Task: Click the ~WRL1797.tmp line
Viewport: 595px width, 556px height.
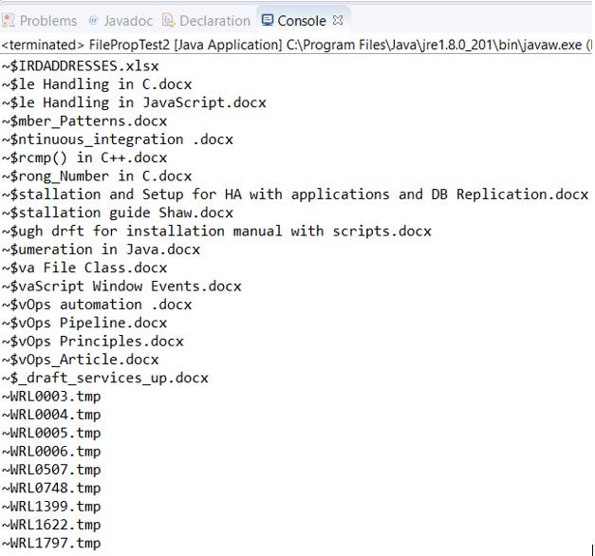Action: [x=50, y=543]
